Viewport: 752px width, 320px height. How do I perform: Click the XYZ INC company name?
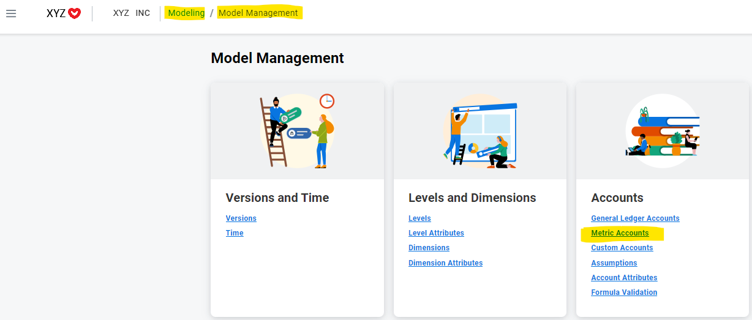coord(132,13)
